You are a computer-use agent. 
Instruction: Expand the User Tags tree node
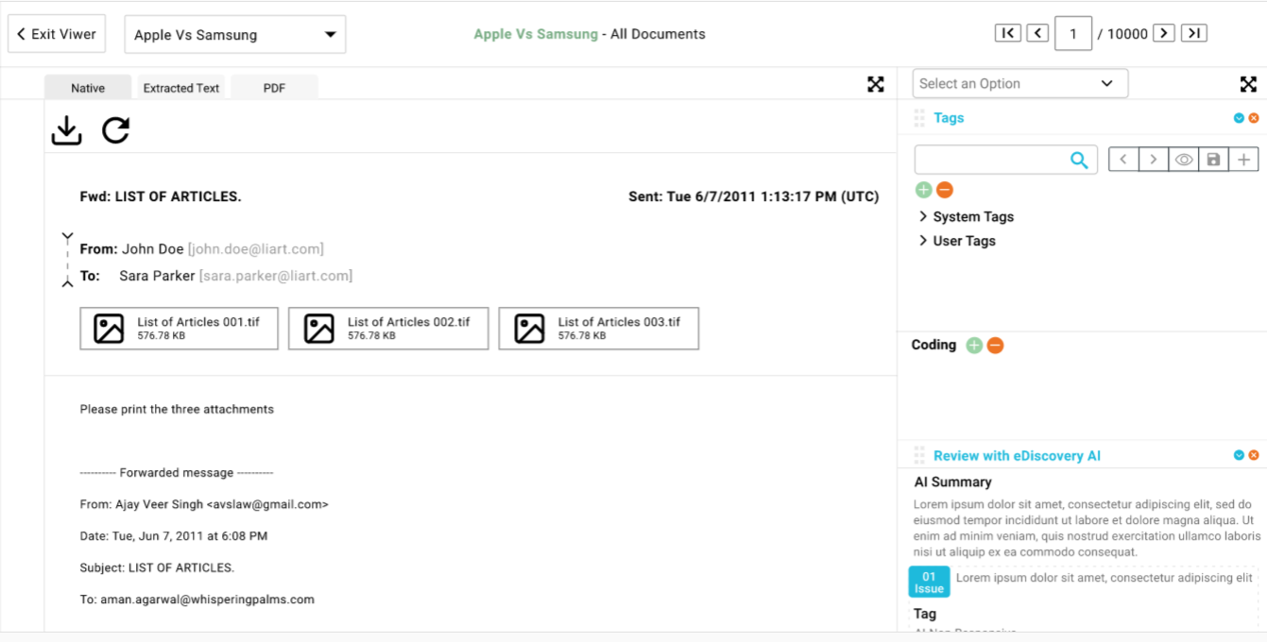click(x=923, y=241)
